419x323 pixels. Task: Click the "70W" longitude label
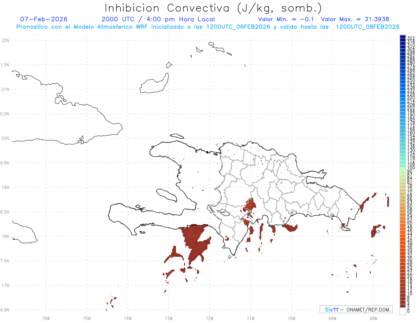point(292,318)
